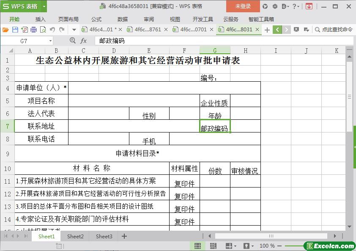Screen dimensions: 356x251
Task: Select row 7 header
Action: click(x=8, y=126)
